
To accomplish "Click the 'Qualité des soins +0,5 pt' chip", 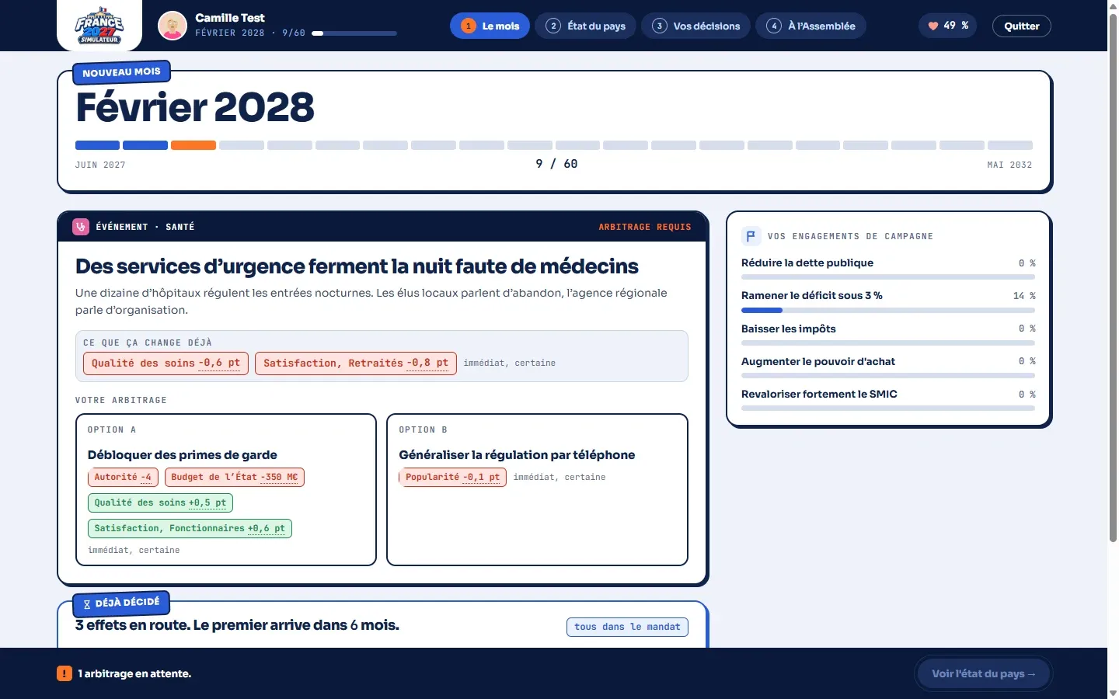I will click(x=160, y=503).
